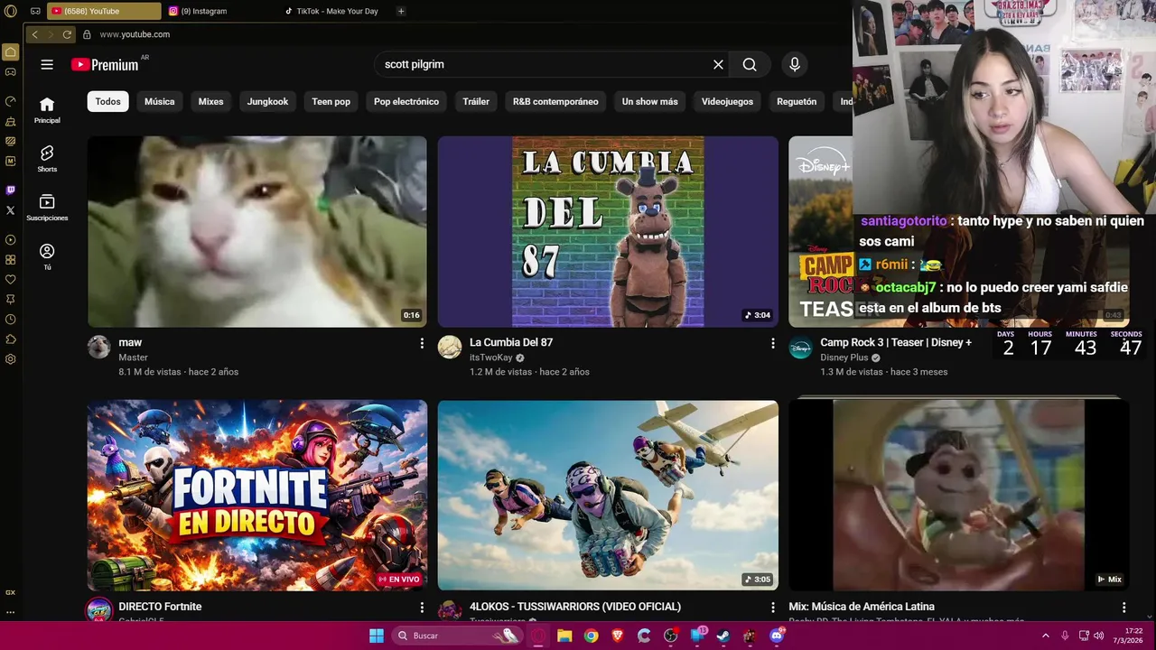Open GX Corner gamepad icon in sidebar
The image size is (1156, 650).
[11, 72]
